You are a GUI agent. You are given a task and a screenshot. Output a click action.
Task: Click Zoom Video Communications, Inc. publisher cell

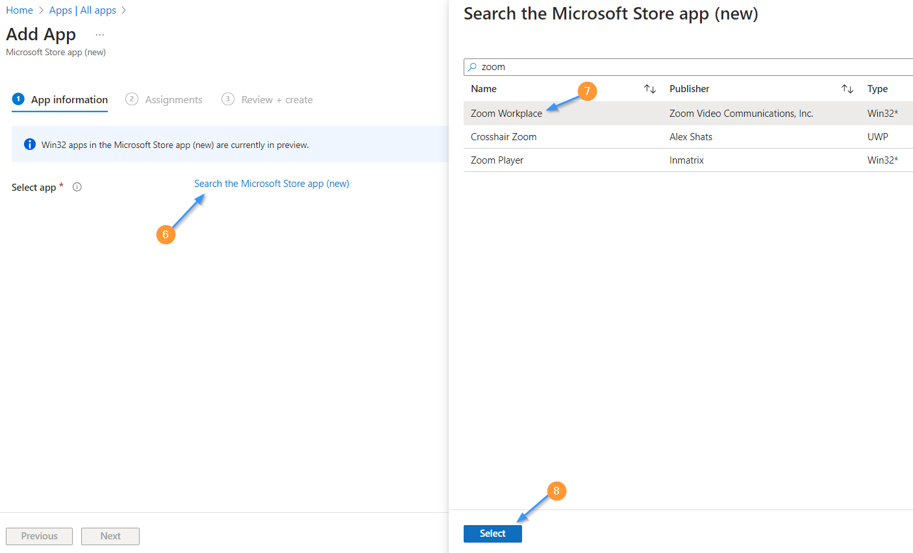742,113
